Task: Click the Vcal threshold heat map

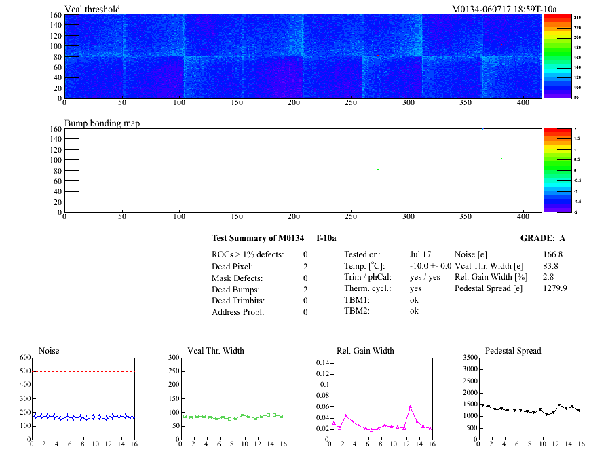Action: [x=302, y=56]
